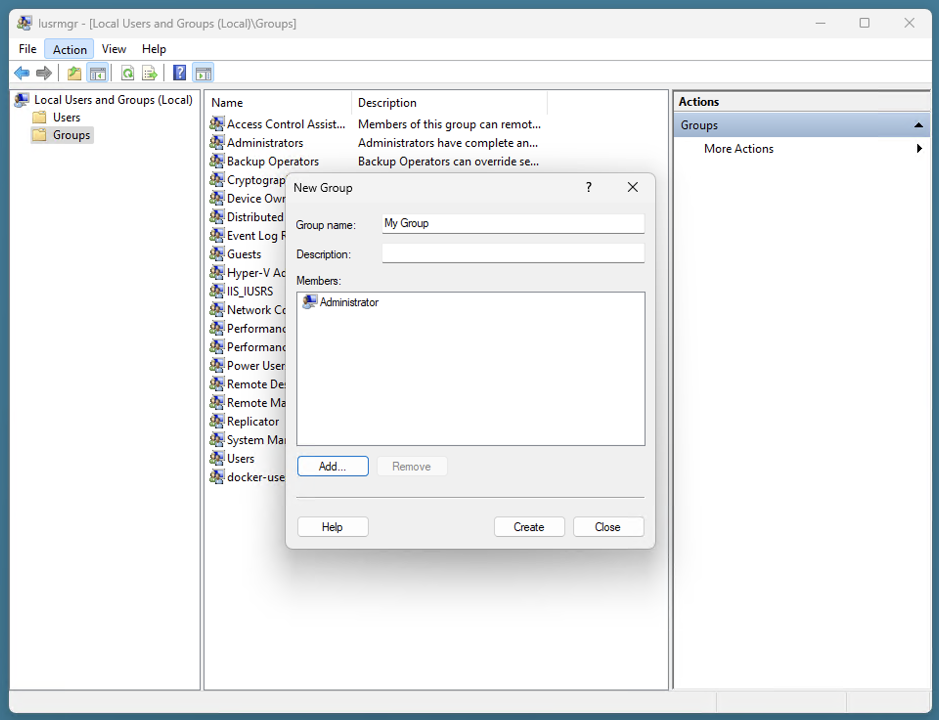Viewport: 939px width, 720px height.
Task: Click the Export List toolbar icon
Action: [x=149, y=73]
